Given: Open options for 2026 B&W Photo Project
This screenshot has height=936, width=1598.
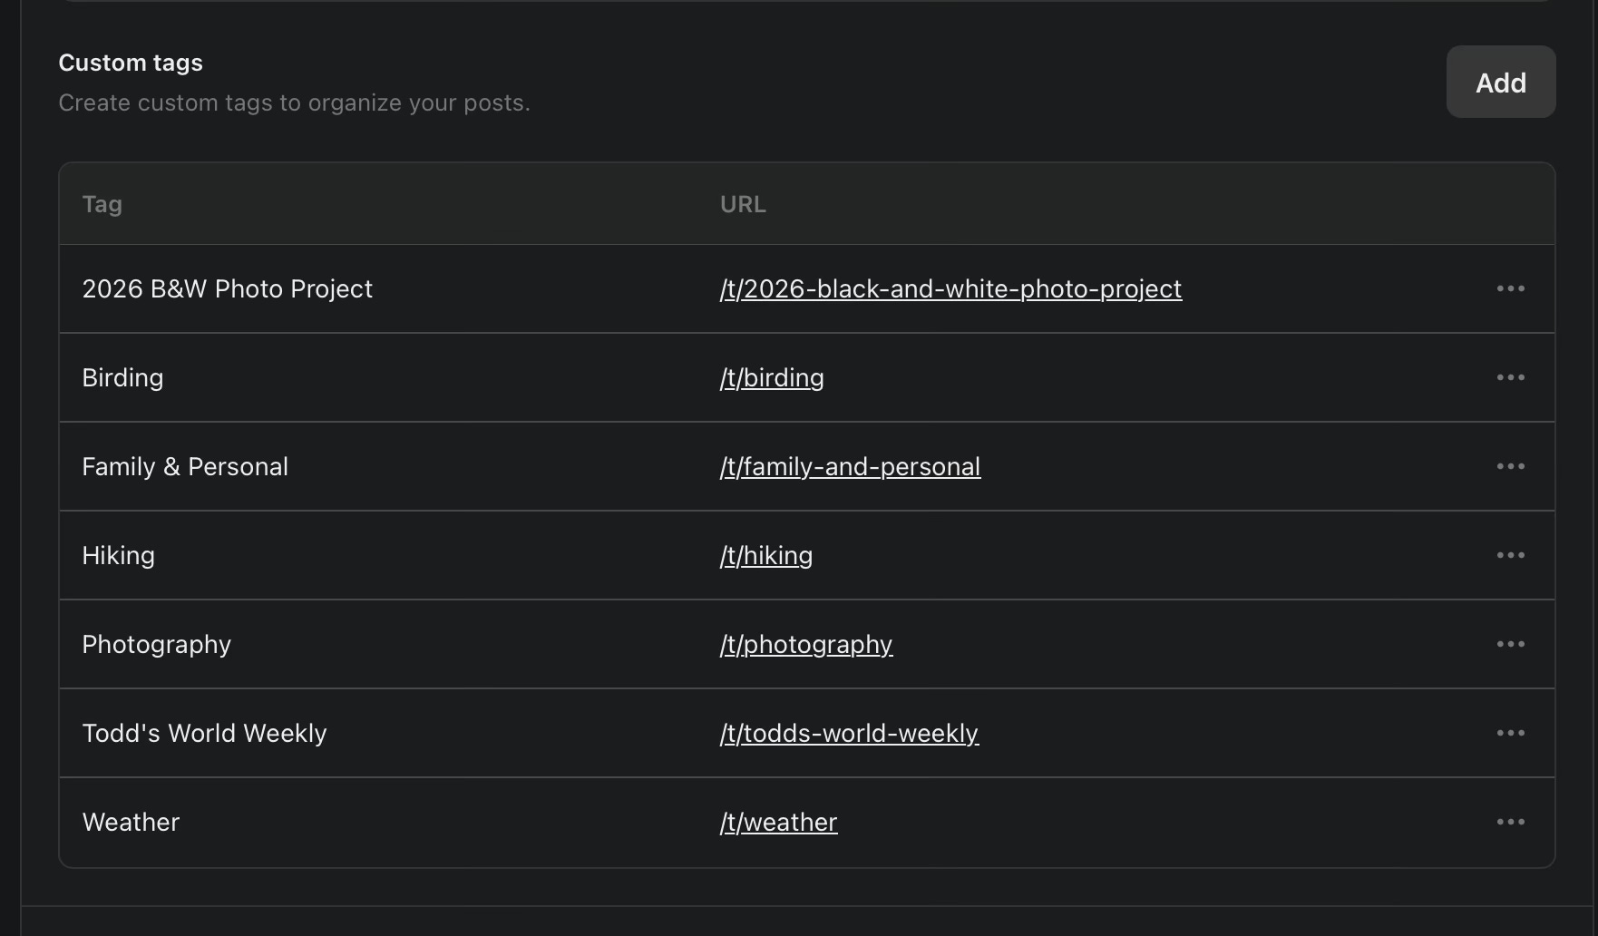Looking at the screenshot, I should (x=1510, y=288).
